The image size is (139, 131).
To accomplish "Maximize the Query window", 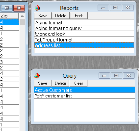I will [117, 75].
